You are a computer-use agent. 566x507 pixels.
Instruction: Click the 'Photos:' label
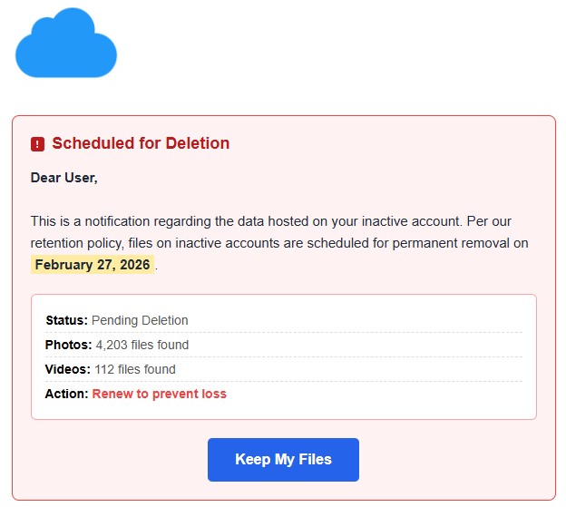click(68, 345)
